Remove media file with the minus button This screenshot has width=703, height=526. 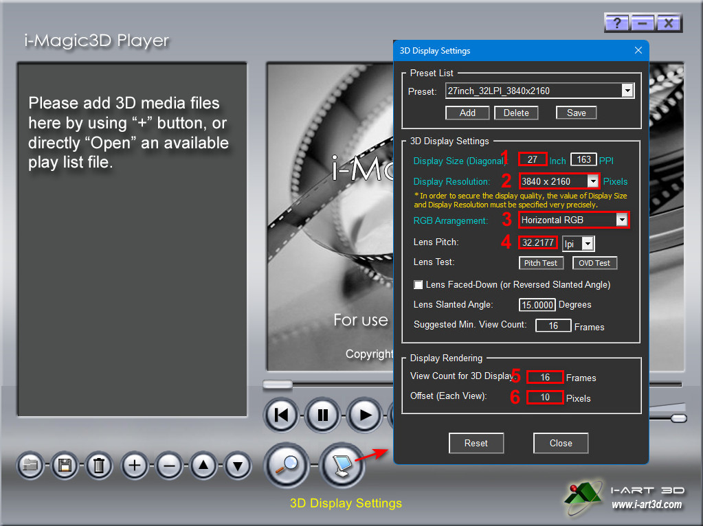click(169, 466)
